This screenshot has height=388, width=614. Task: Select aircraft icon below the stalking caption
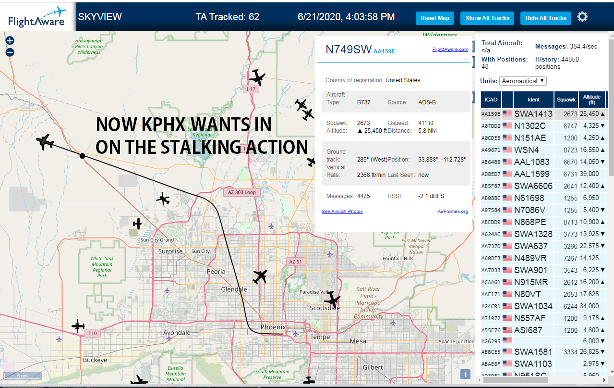tap(163, 198)
